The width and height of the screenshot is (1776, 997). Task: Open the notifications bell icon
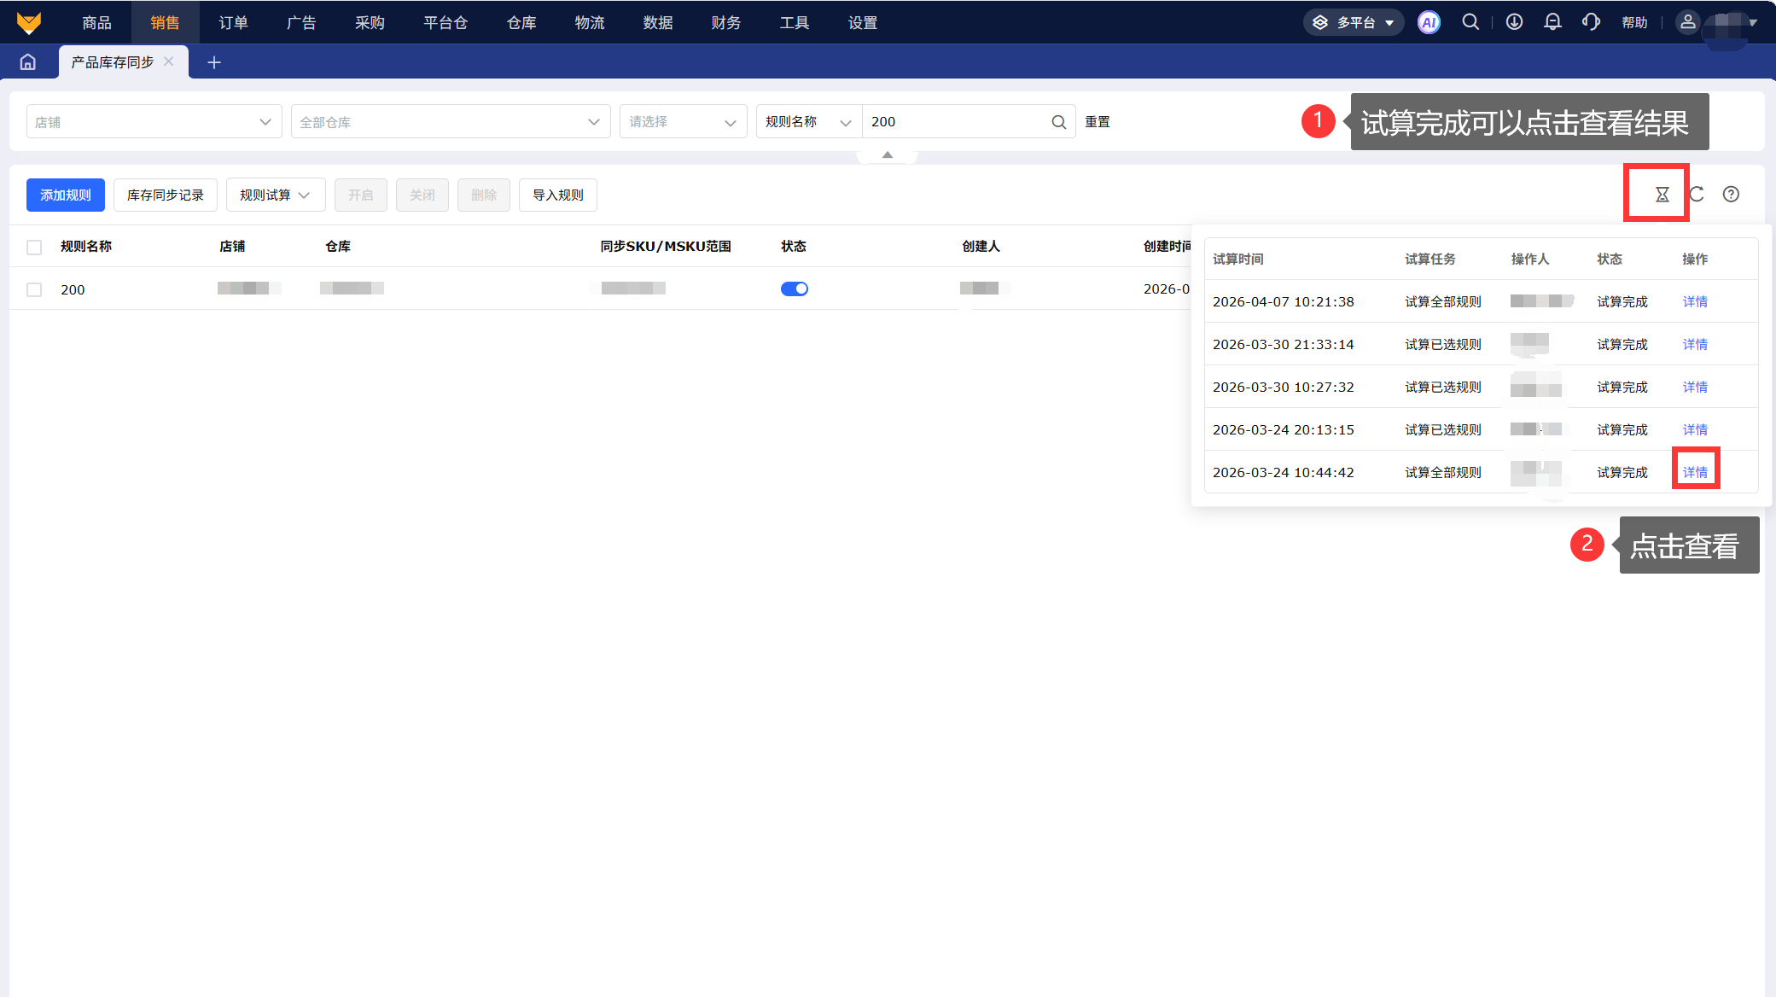[1552, 22]
